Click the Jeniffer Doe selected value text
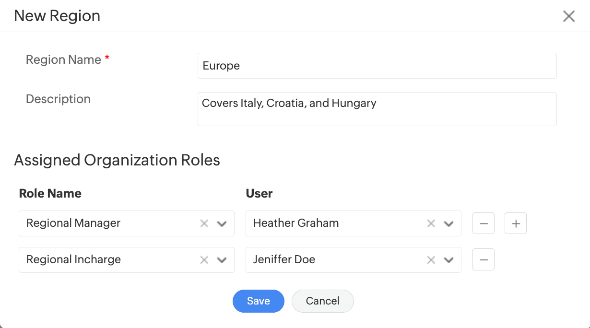The image size is (590, 328). tap(284, 260)
